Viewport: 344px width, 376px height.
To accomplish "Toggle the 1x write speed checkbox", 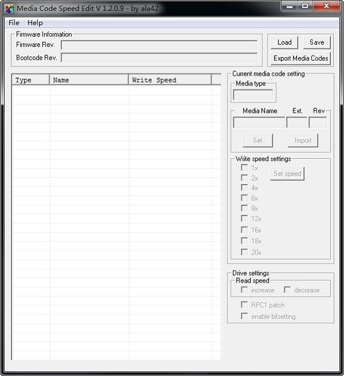I will [244, 167].
